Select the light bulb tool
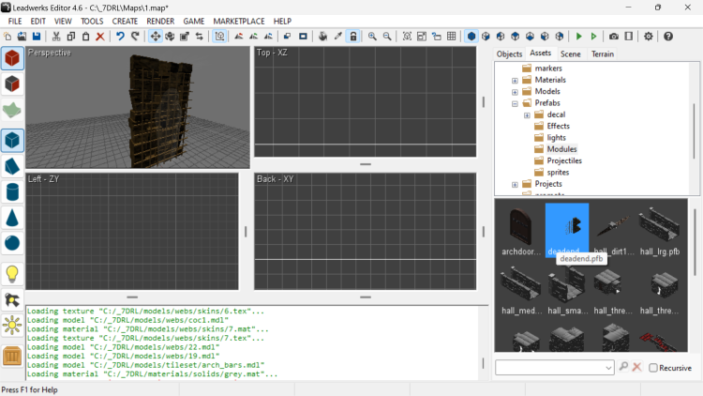The image size is (703, 396). click(x=12, y=274)
